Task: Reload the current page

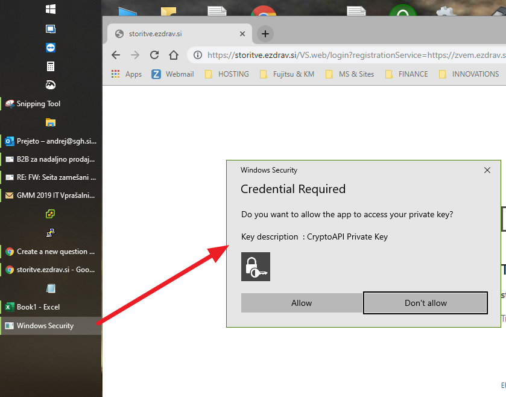Action: click(x=154, y=55)
